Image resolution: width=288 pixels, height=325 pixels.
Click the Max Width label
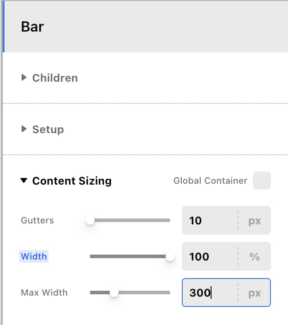[44, 292]
